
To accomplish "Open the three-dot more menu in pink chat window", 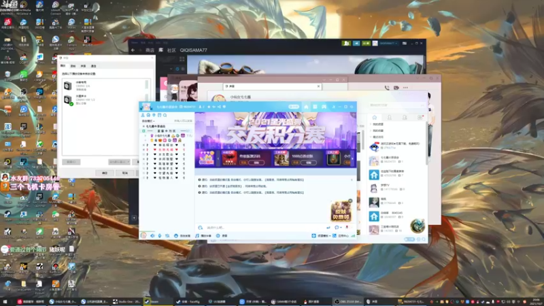I will 405,88.
